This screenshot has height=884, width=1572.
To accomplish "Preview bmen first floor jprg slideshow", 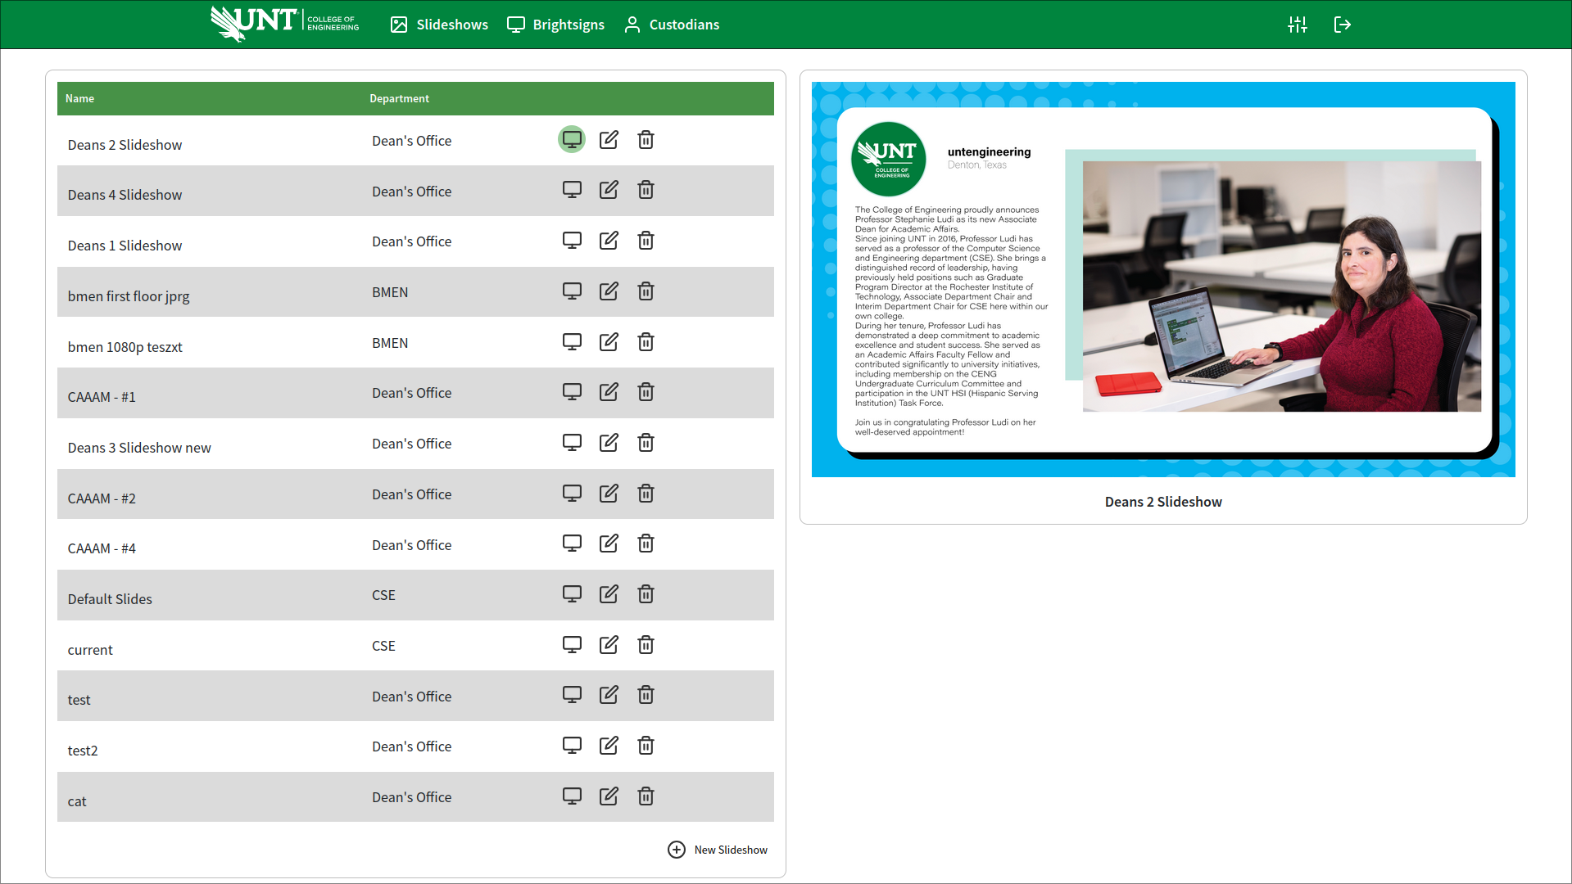I will click(x=572, y=291).
